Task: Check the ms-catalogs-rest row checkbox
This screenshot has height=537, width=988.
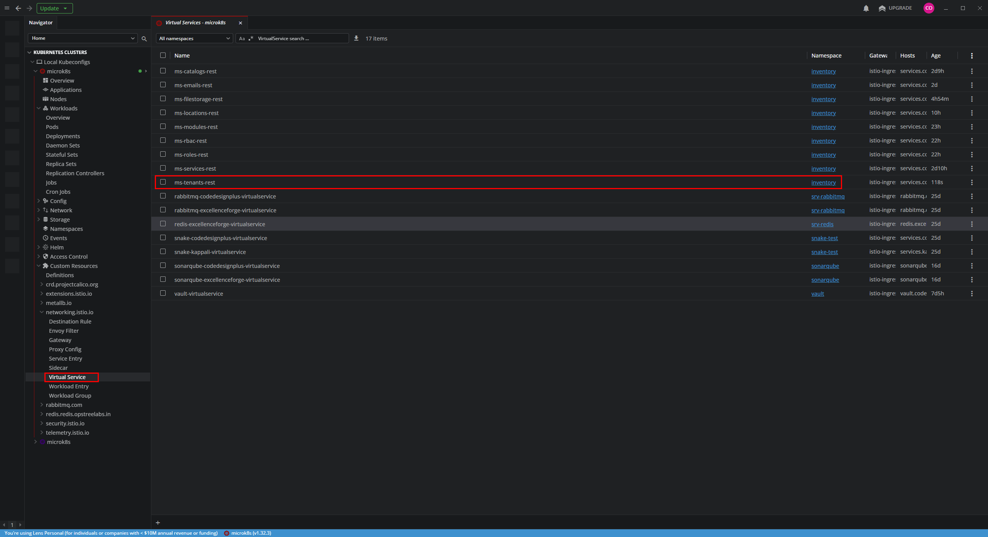Action: coord(163,71)
